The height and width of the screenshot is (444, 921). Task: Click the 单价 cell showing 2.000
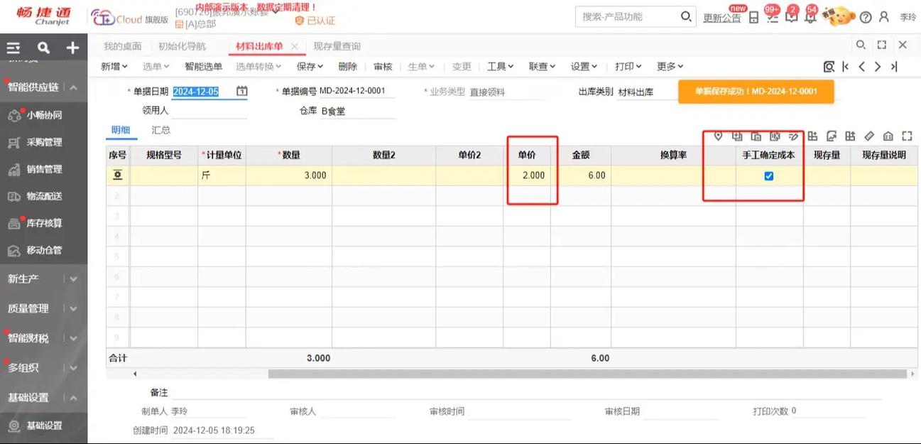pos(527,175)
